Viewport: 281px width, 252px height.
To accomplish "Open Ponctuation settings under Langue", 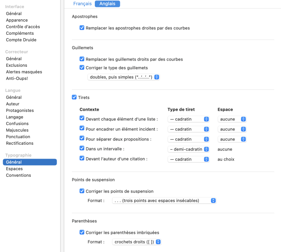I will click(18, 137).
